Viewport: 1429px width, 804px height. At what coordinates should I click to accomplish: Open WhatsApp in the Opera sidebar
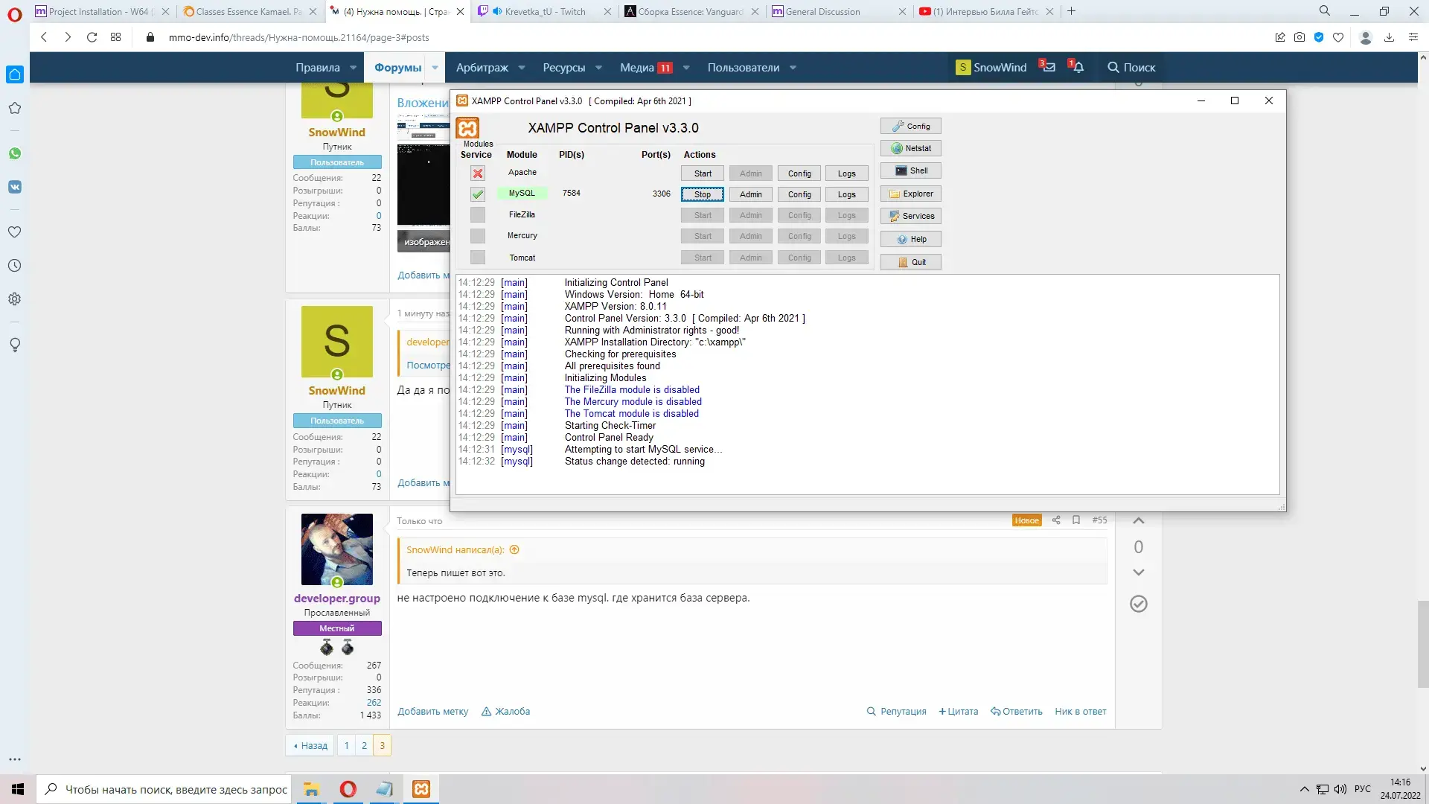click(15, 153)
